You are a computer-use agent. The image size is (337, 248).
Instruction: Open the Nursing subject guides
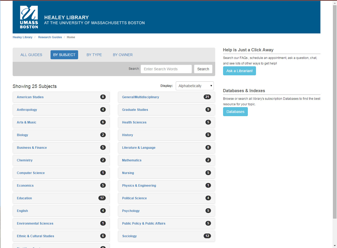click(167, 173)
